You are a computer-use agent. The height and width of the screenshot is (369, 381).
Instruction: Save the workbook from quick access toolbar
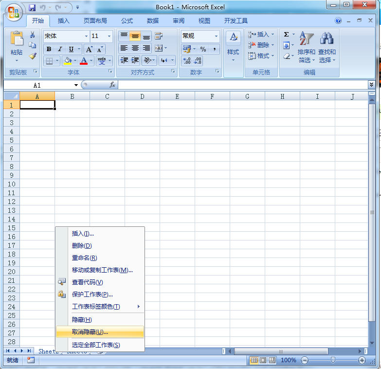32,8
